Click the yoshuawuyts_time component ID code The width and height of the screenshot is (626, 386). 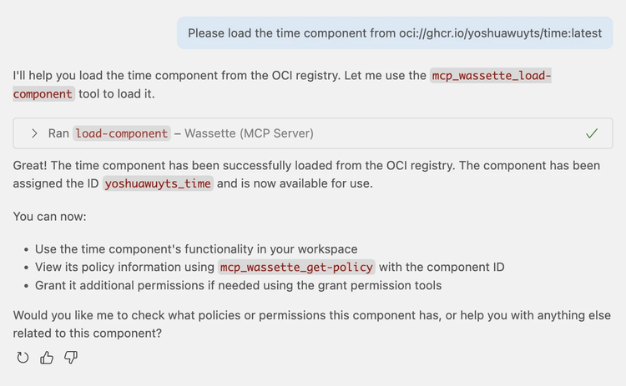click(159, 183)
